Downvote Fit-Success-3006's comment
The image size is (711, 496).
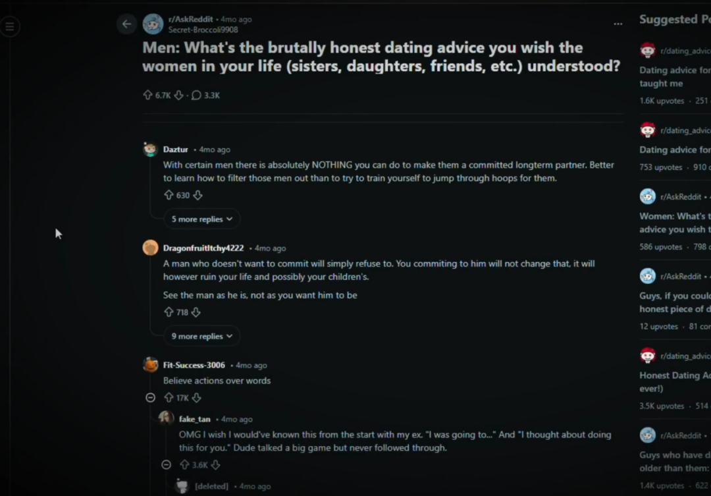point(196,398)
